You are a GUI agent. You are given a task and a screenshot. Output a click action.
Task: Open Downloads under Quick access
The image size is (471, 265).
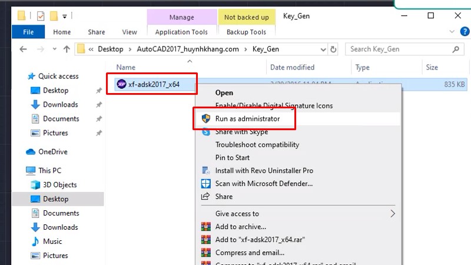click(60, 105)
